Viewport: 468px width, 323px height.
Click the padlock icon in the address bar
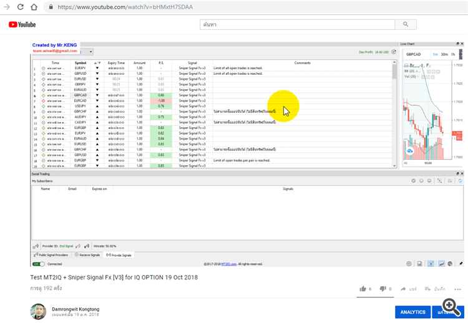[x=51, y=7]
